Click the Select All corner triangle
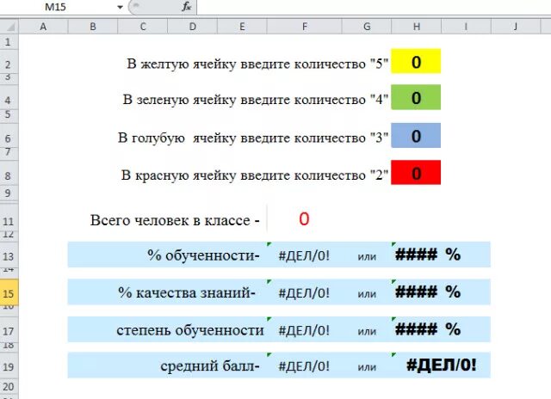This screenshot has height=399, width=551. point(9,27)
